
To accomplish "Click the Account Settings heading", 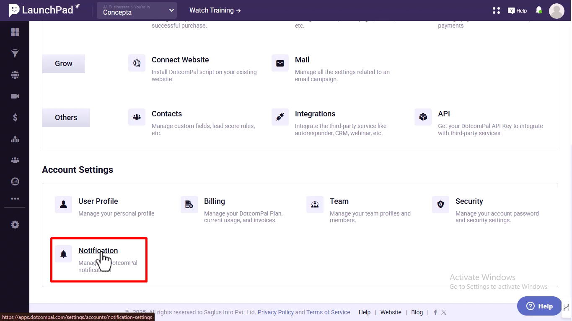I will (78, 169).
